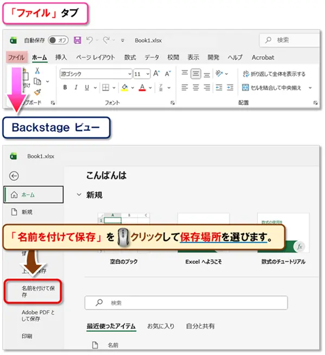Select ホーム in the Backstage sidebar
This screenshot has width=325, height=355.
tap(34, 195)
